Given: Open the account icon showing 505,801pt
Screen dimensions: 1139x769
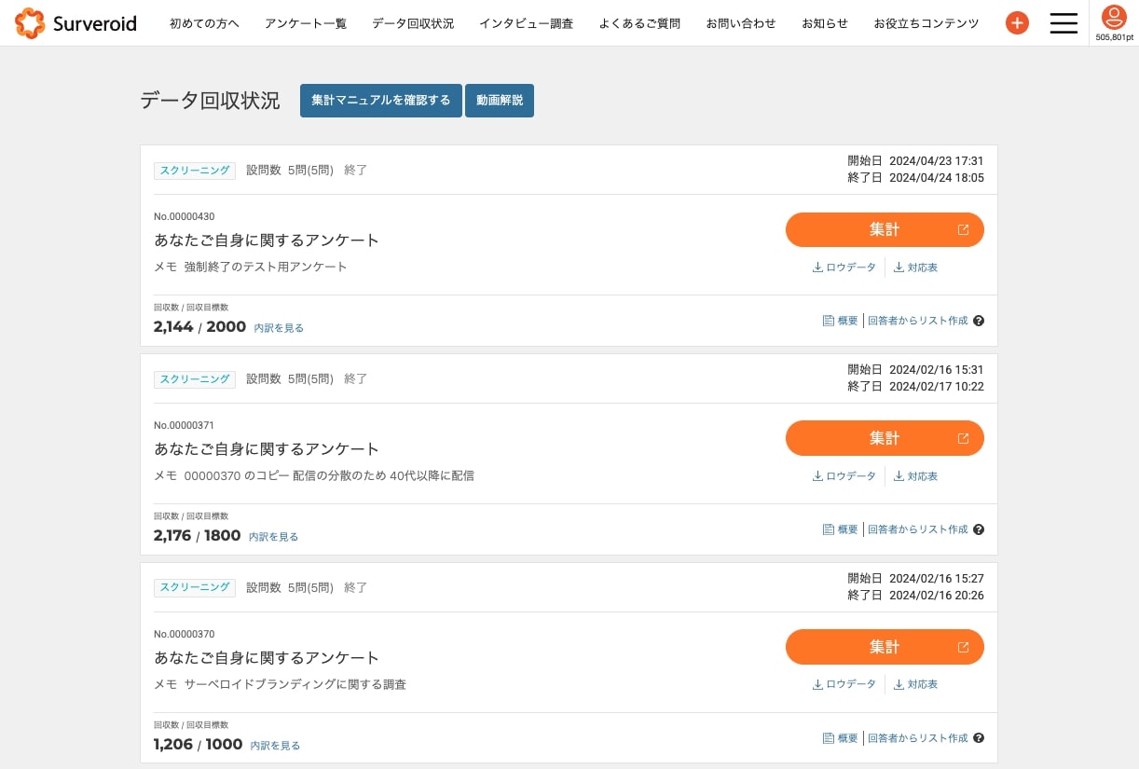Looking at the screenshot, I should [1115, 18].
